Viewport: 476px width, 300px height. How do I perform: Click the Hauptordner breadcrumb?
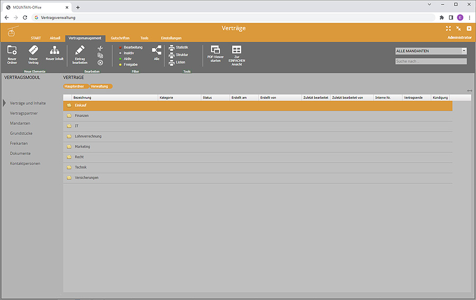point(74,86)
